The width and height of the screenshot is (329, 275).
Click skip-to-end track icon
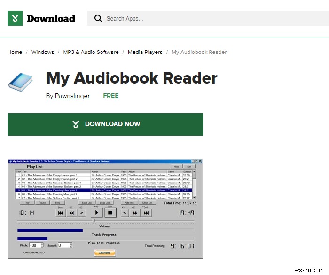click(146, 213)
